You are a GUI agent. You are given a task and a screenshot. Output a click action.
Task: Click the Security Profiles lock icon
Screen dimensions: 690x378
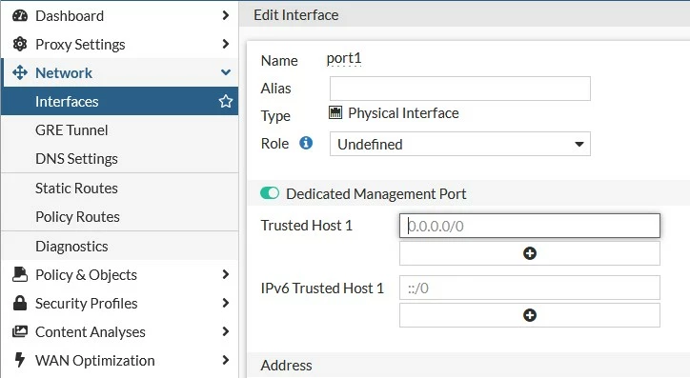[20, 303]
